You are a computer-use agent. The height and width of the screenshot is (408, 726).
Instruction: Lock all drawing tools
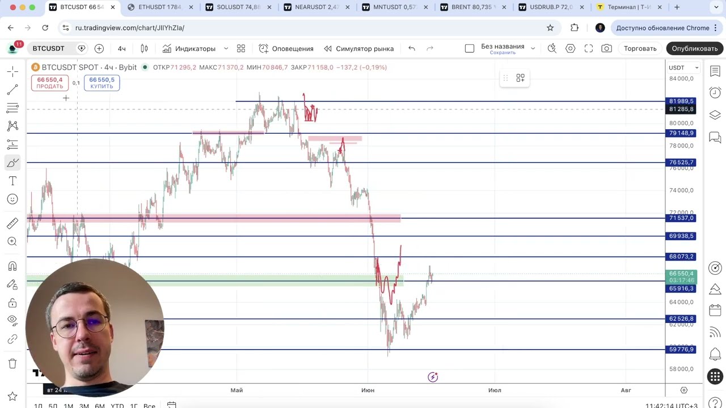(x=12, y=303)
